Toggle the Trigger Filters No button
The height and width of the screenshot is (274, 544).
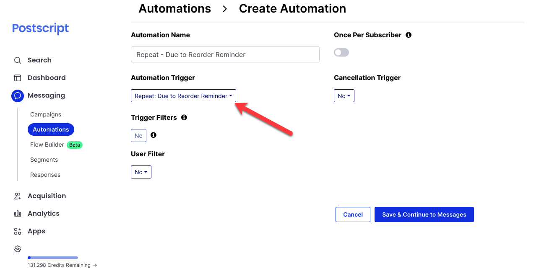[x=138, y=136]
